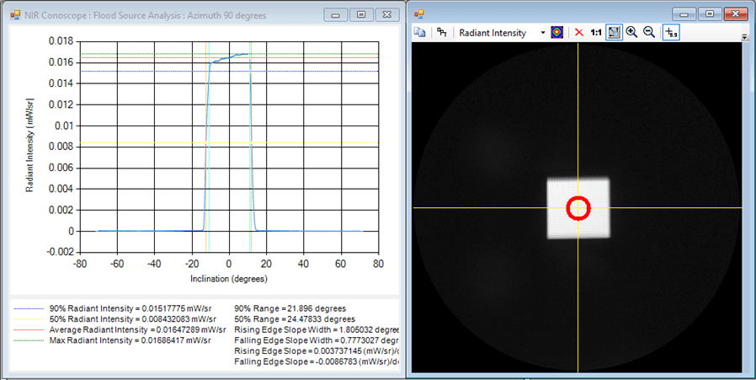
Task: Click the Average Radiant Intensity legend text
Action: tap(137, 329)
